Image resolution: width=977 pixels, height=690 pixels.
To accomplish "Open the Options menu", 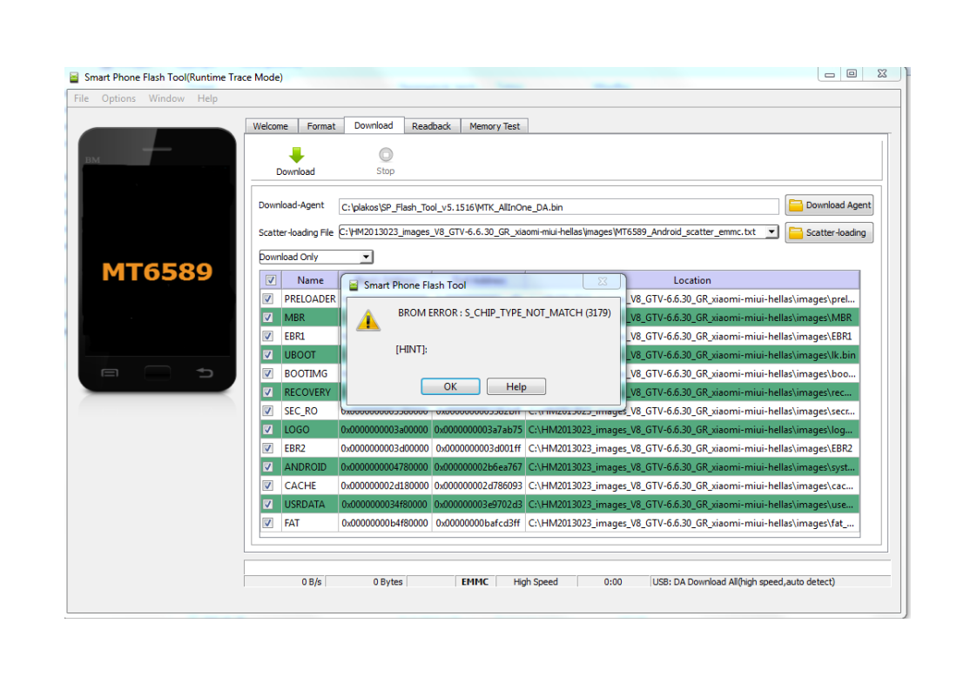I will click(118, 98).
